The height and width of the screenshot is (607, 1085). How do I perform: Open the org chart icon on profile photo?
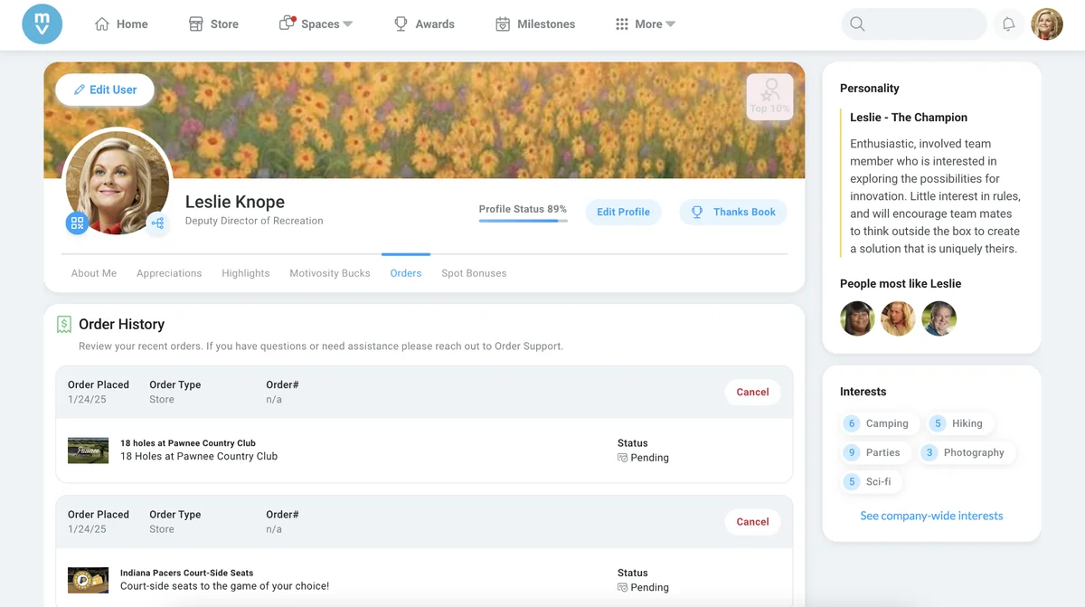157,223
